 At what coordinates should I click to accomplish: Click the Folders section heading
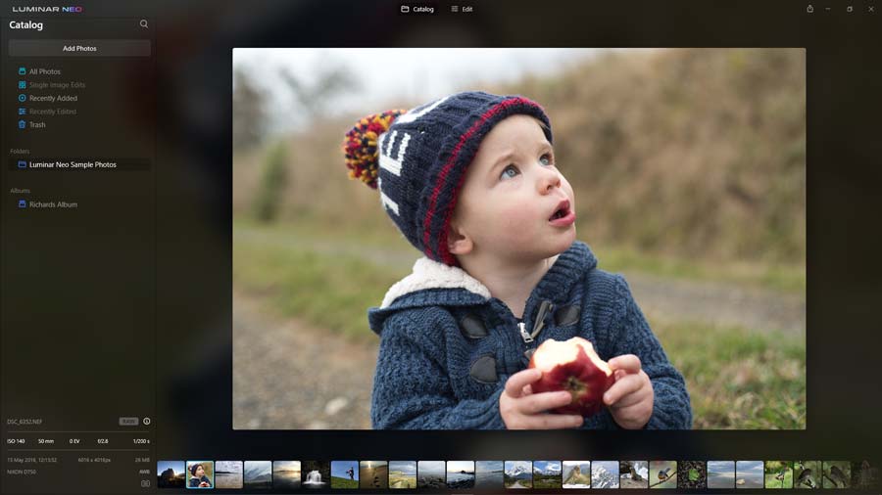pos(20,151)
